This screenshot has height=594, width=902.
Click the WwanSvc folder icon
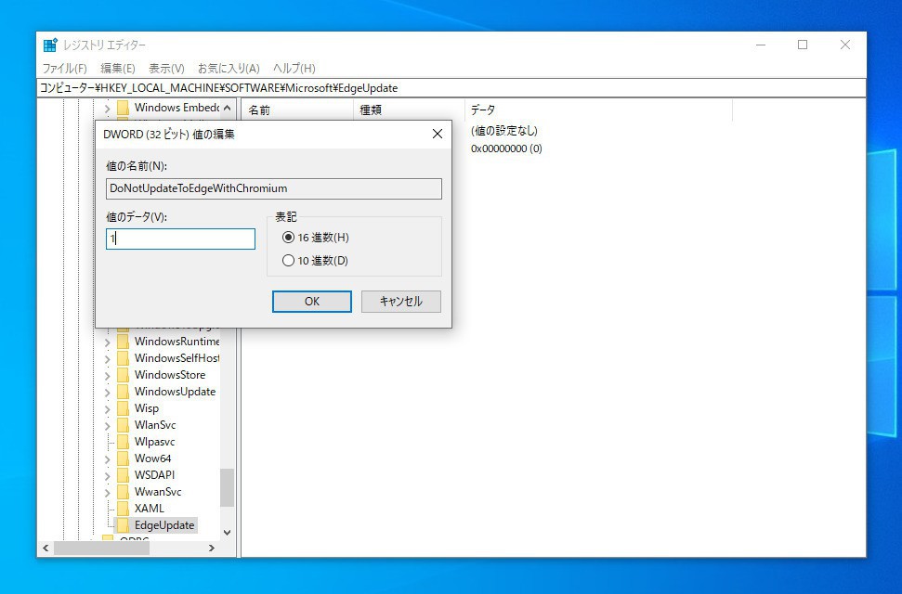pyautogui.click(x=123, y=491)
